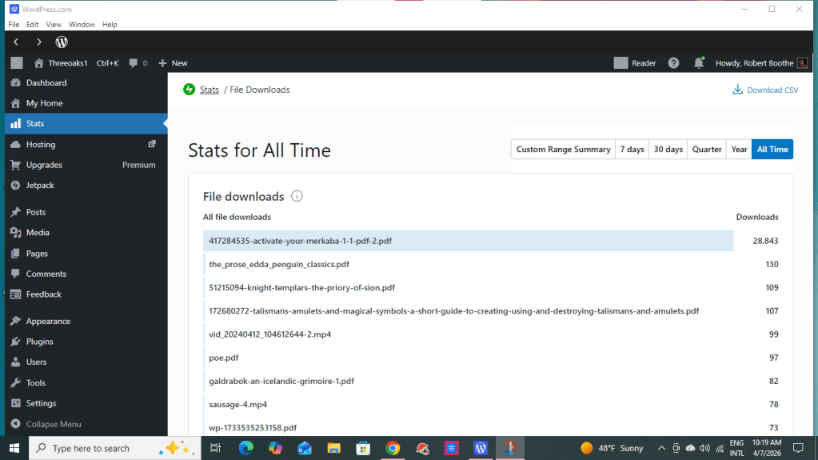Click the help question mark icon in admin bar
The image size is (818, 460).
(x=674, y=63)
